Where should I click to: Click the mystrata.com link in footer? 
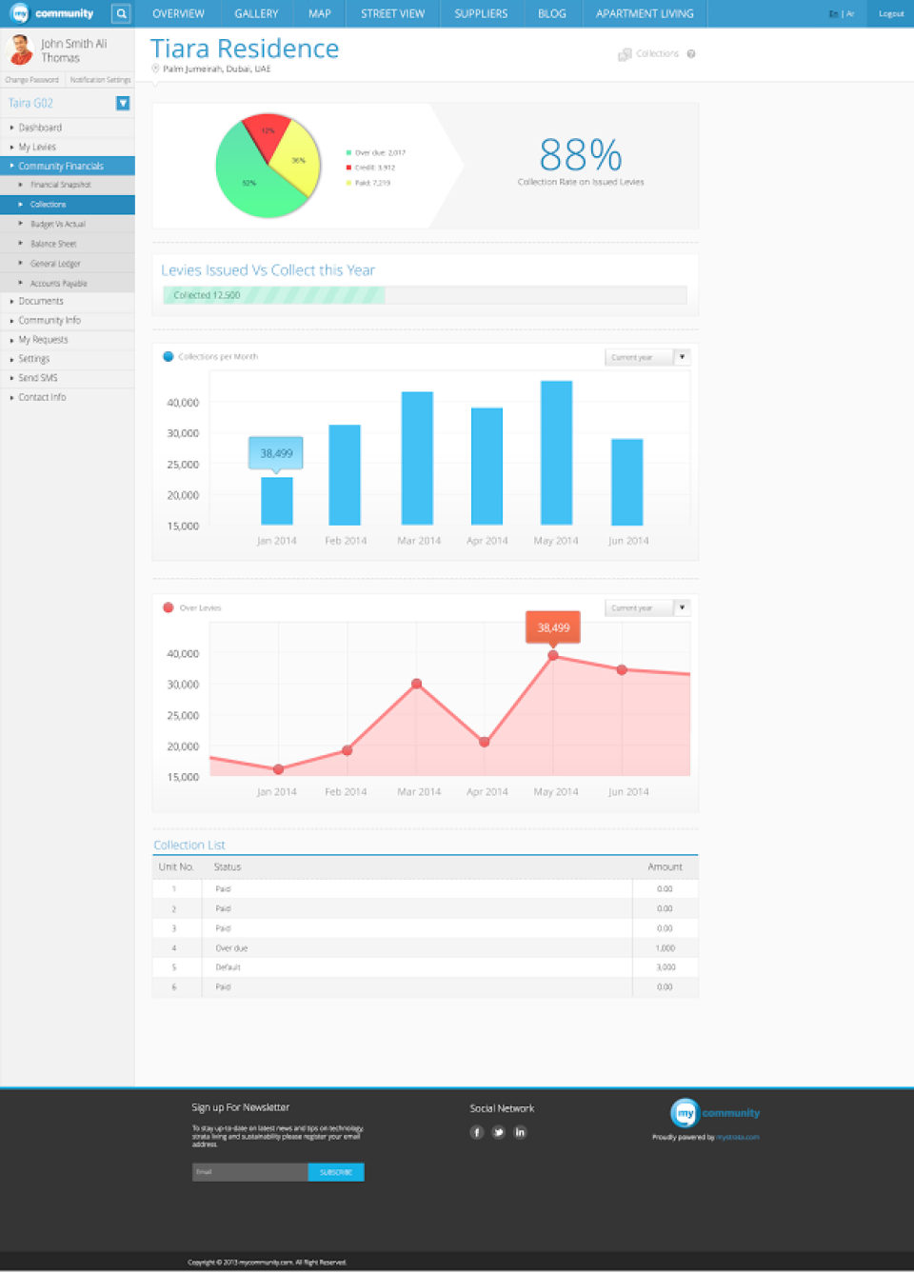pos(738,1137)
